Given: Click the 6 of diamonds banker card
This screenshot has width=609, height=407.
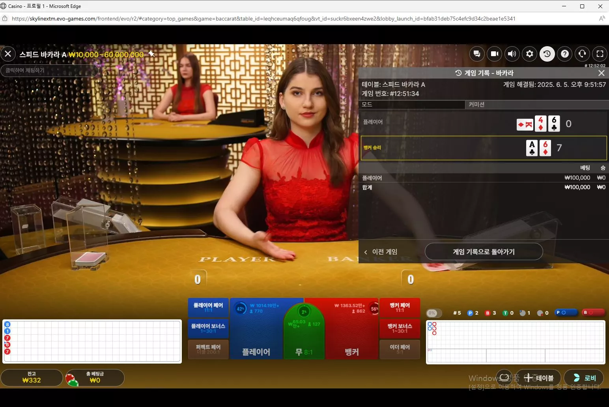Looking at the screenshot, I should click(545, 148).
